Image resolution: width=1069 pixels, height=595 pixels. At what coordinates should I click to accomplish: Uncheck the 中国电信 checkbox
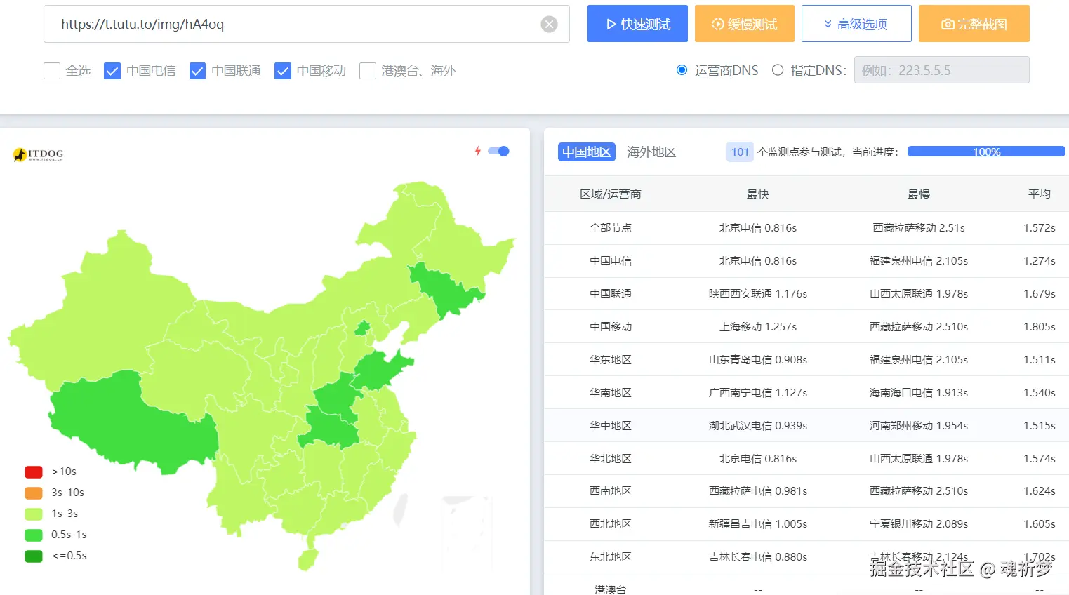click(112, 71)
